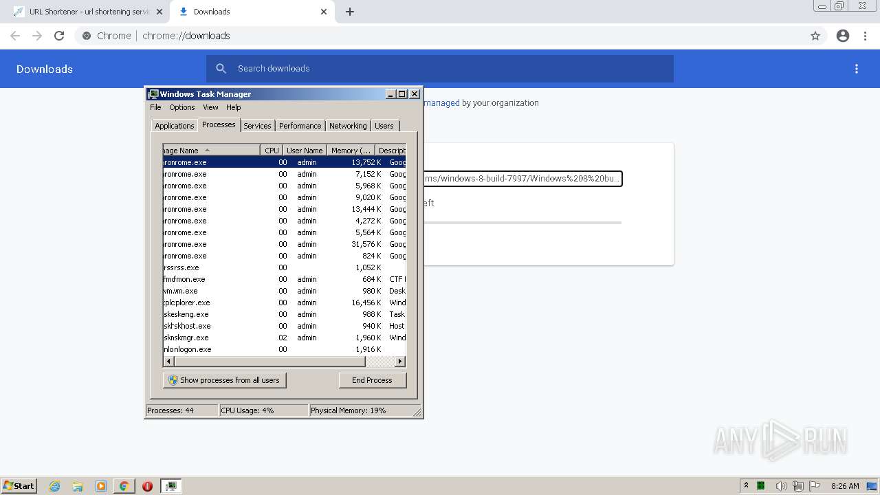The width and height of the screenshot is (880, 495).
Task: Maximize the Windows Task Manager window
Action: [x=402, y=94]
